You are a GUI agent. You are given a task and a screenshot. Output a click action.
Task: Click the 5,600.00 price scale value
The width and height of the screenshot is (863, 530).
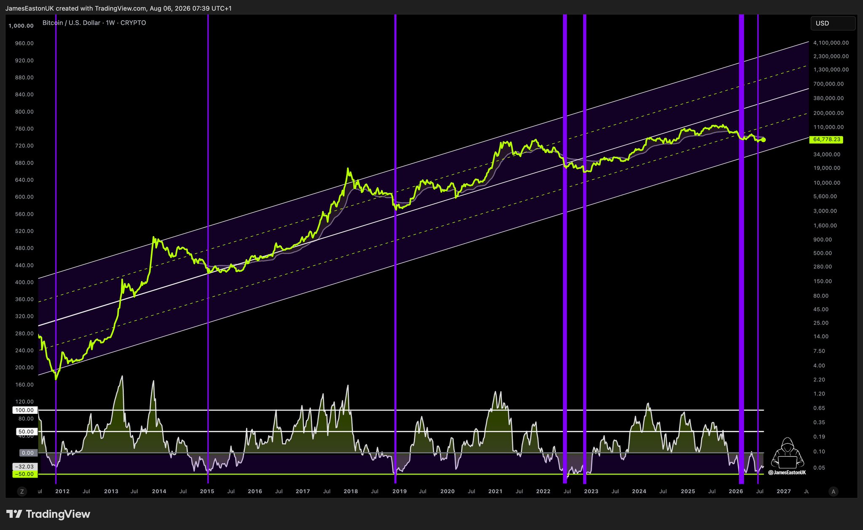click(x=825, y=197)
